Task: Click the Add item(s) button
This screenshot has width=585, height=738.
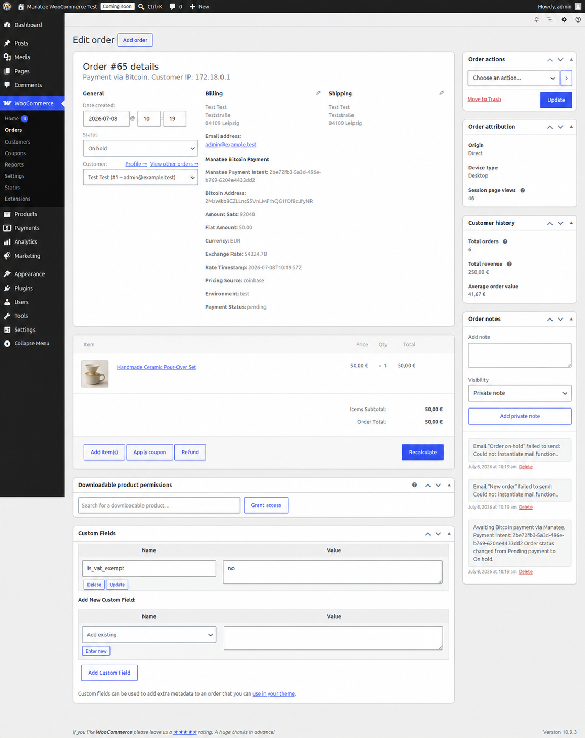Action: click(104, 452)
